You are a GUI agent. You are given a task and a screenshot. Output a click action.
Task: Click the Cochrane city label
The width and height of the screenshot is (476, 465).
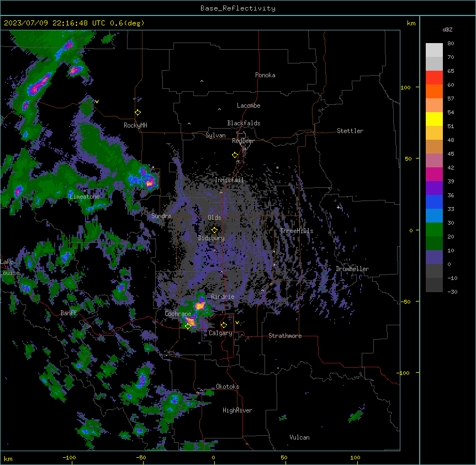[178, 314]
